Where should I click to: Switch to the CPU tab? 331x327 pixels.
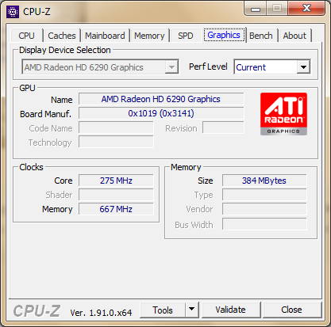[x=26, y=36]
